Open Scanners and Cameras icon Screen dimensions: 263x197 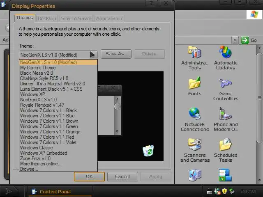[195, 144]
